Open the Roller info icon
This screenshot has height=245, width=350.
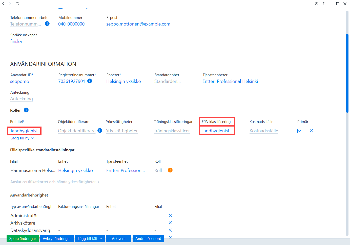coord(26,110)
